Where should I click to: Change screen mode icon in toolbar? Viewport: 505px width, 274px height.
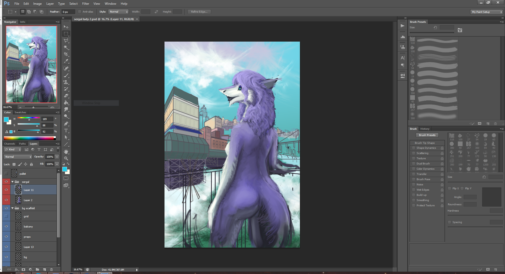pyautogui.click(x=66, y=185)
